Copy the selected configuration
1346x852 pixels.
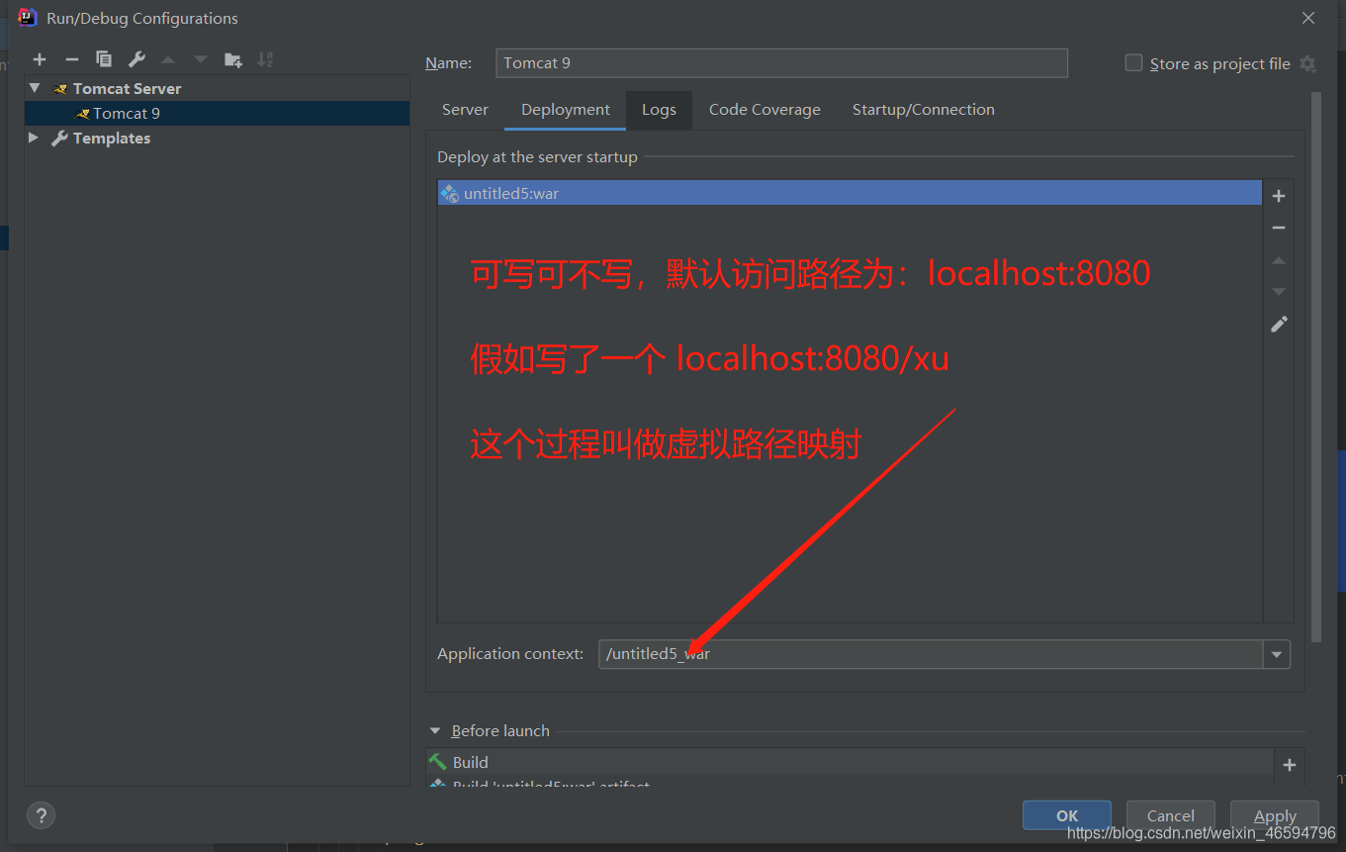(104, 59)
